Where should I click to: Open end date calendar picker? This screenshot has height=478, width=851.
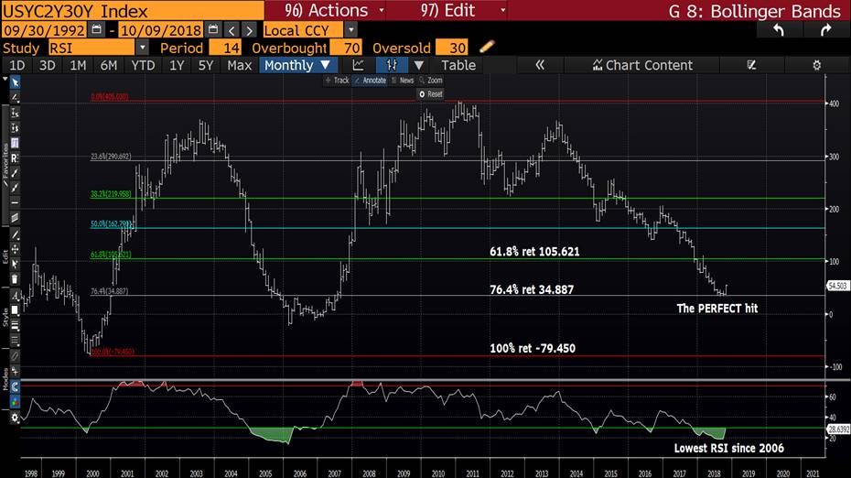click(x=213, y=30)
